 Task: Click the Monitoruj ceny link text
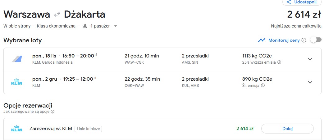tap(284, 40)
